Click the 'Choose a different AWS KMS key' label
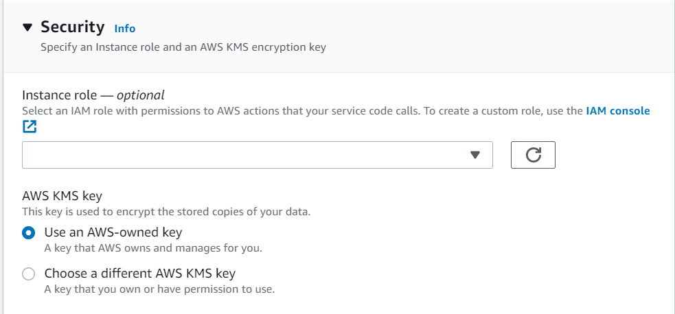675x314 pixels. click(140, 273)
